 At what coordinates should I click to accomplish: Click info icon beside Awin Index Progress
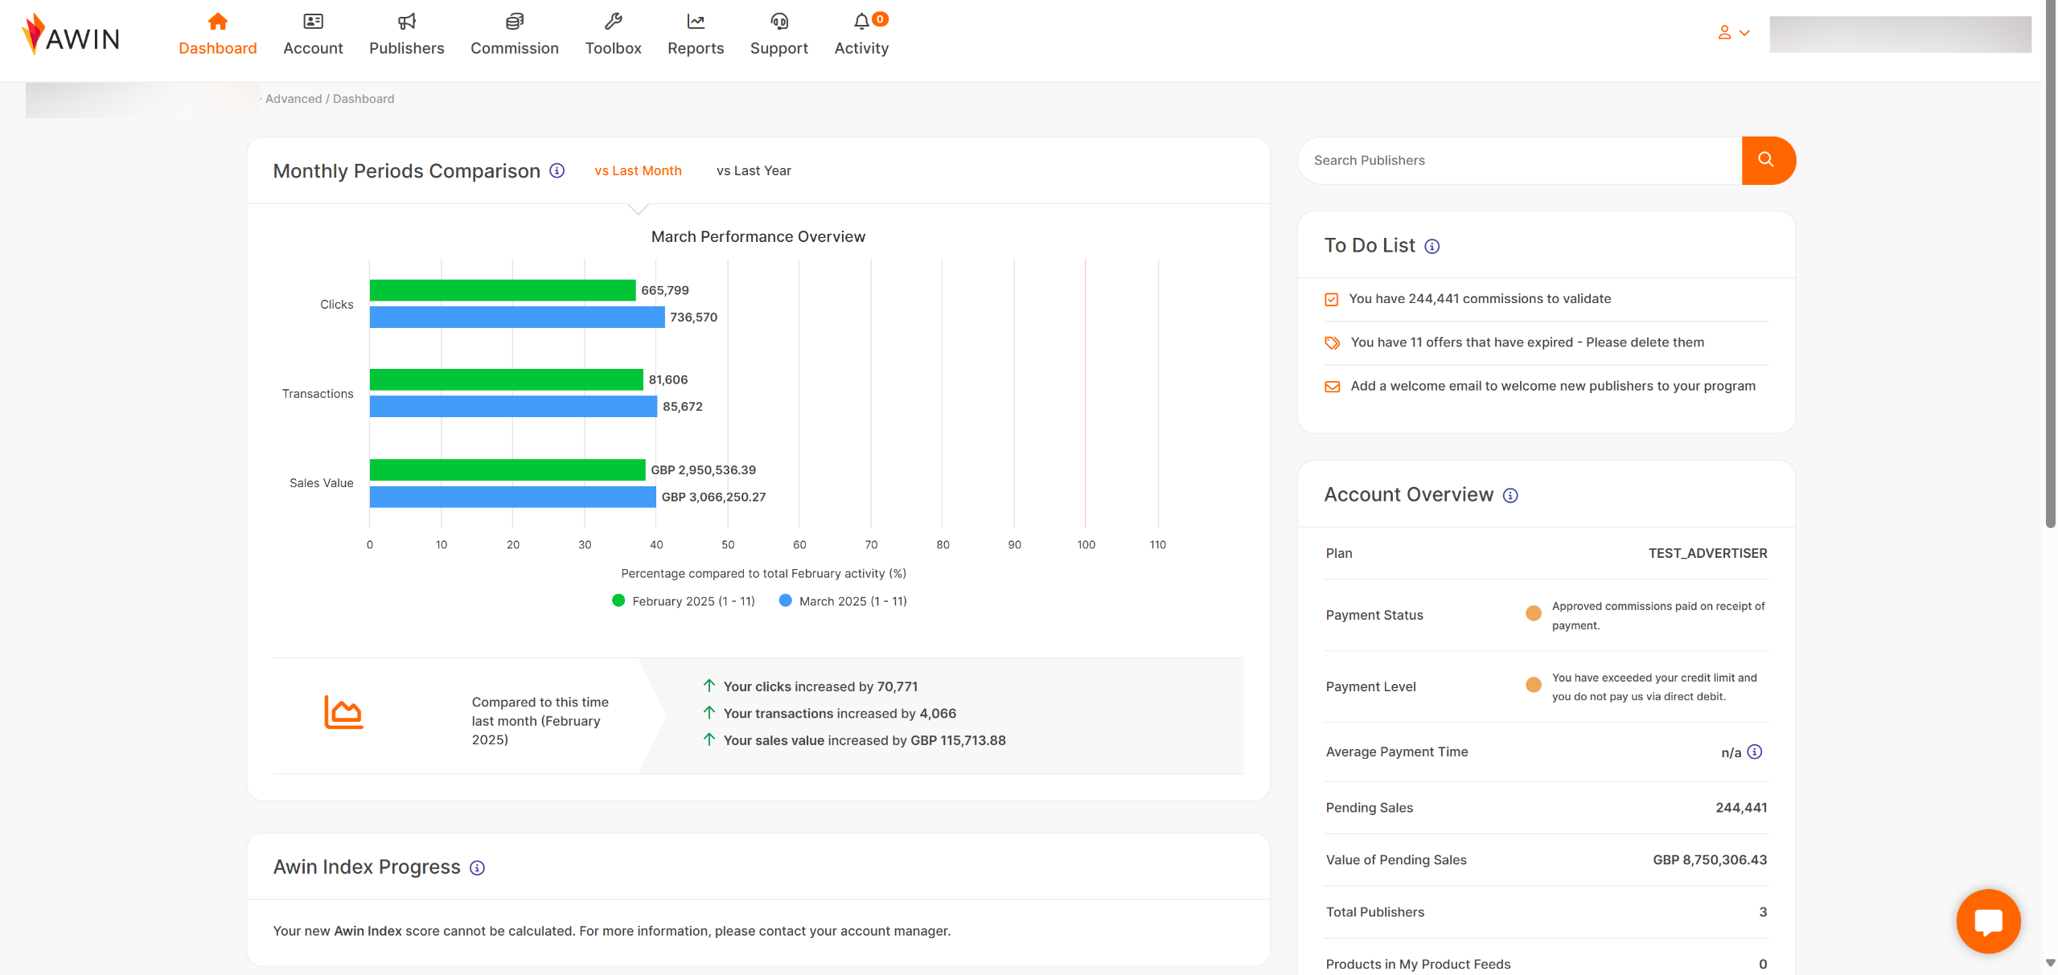tap(477, 867)
